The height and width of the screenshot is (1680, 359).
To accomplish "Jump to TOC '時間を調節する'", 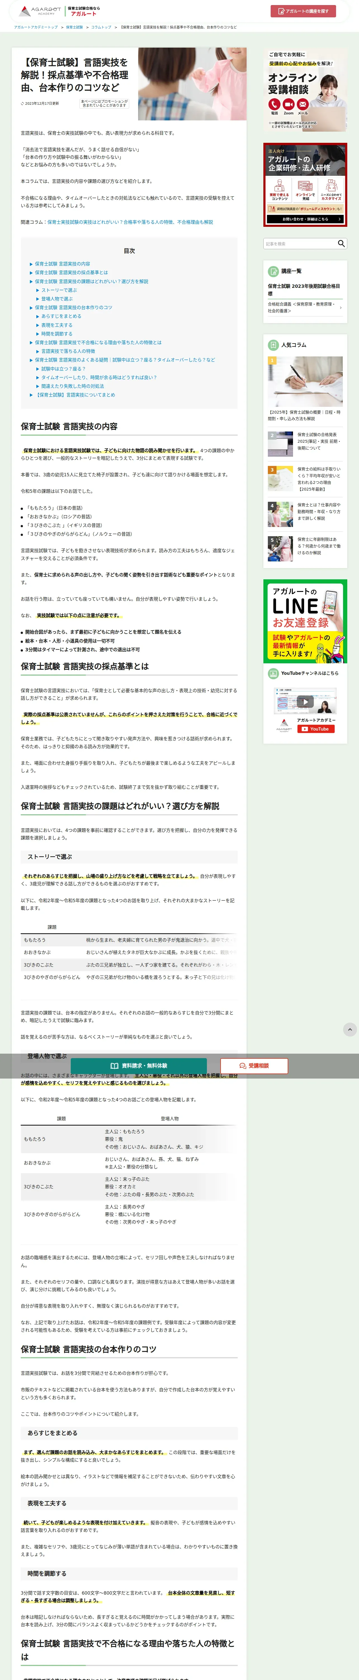I will 57,334.
